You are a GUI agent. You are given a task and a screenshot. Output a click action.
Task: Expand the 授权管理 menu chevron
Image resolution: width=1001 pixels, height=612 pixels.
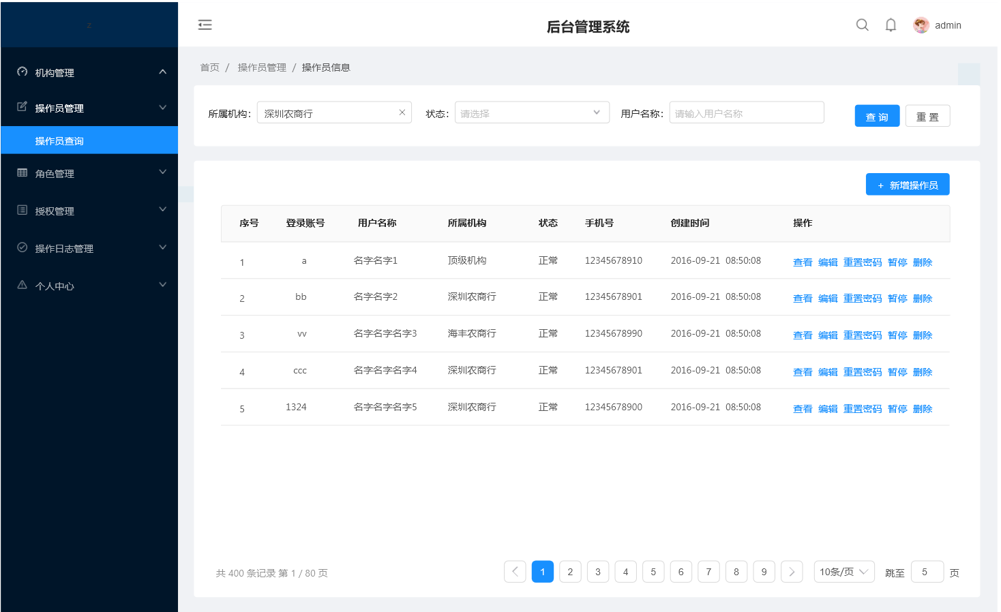coord(162,209)
